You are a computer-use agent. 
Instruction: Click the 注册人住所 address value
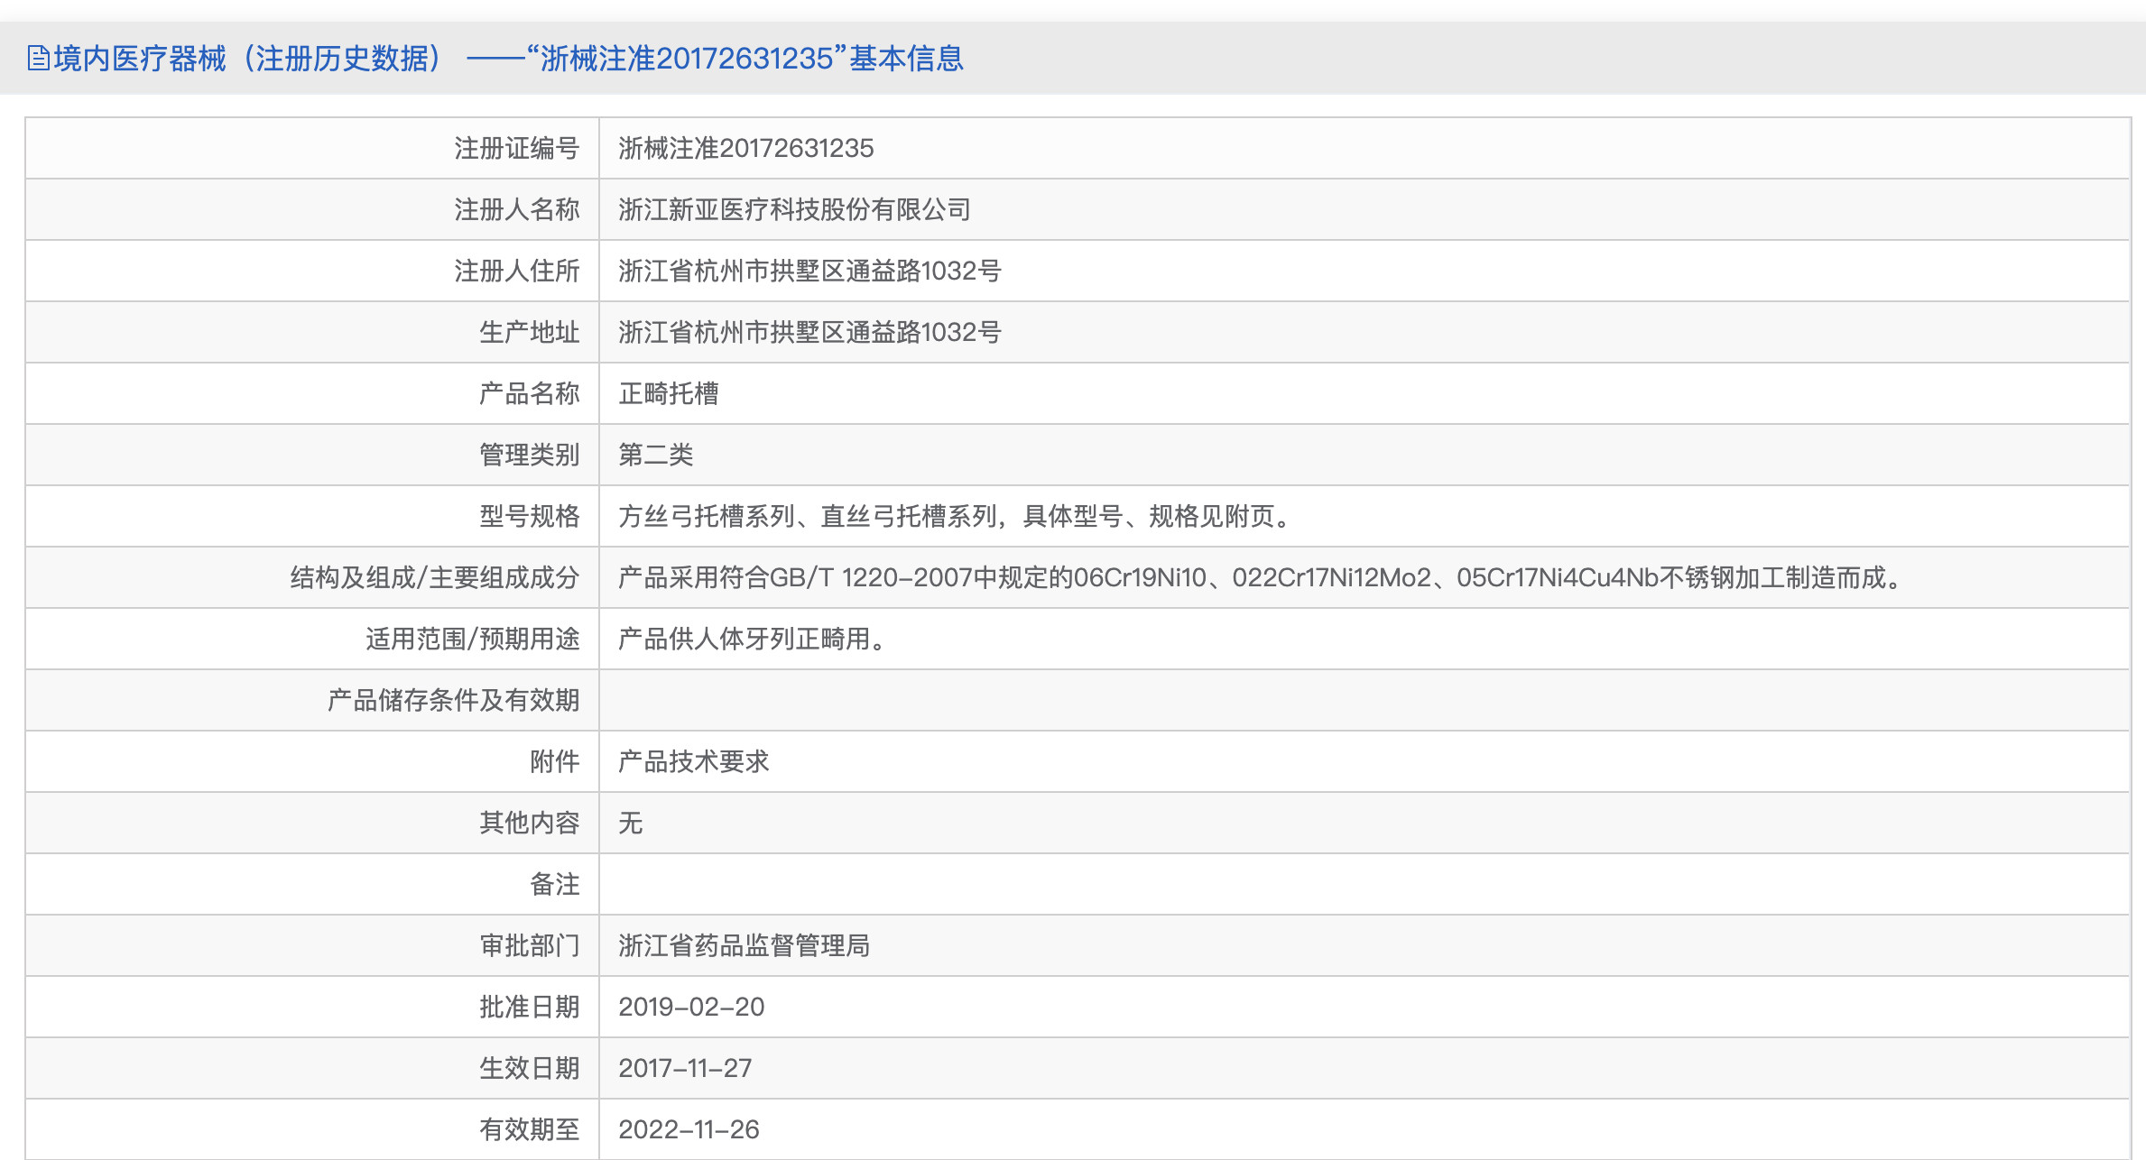809,271
